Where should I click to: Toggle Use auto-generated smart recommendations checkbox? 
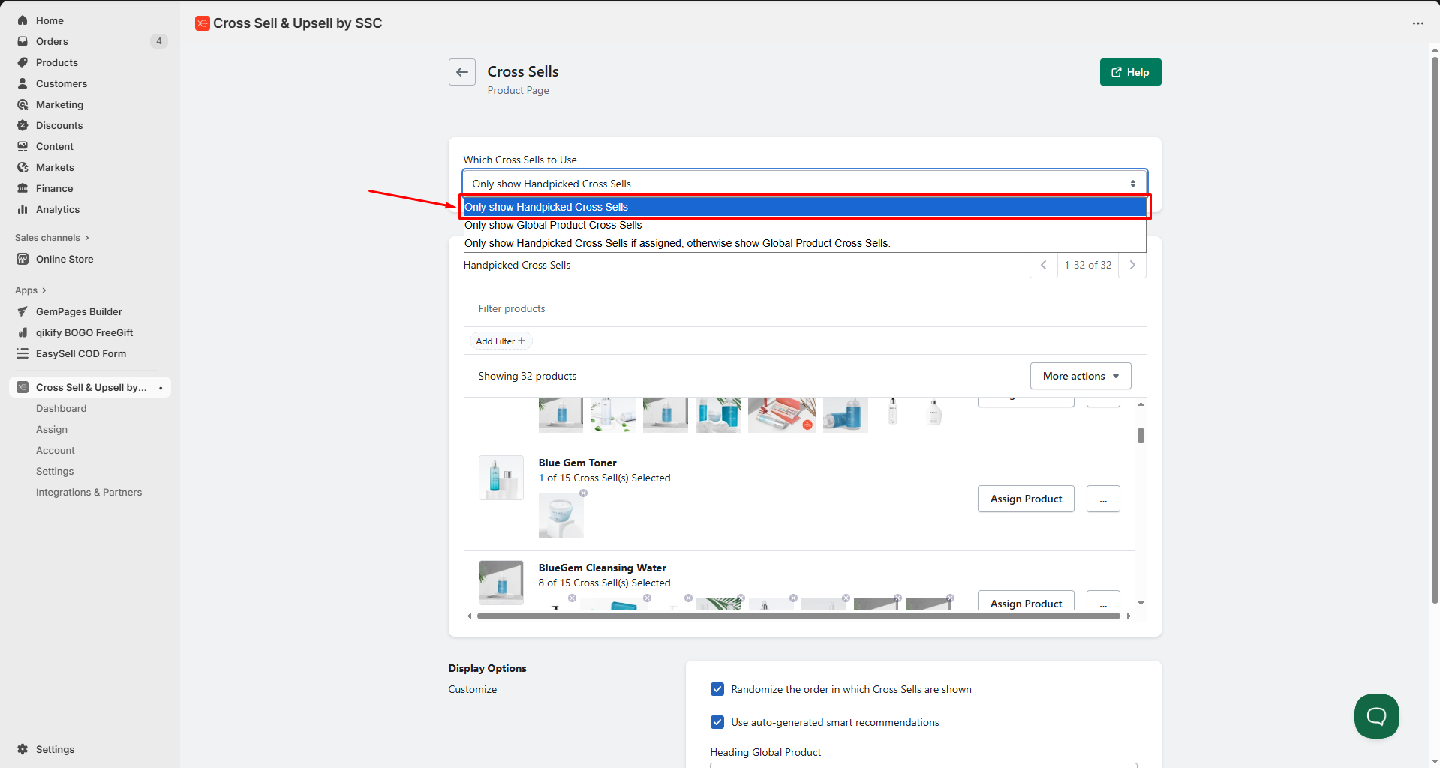pos(717,722)
